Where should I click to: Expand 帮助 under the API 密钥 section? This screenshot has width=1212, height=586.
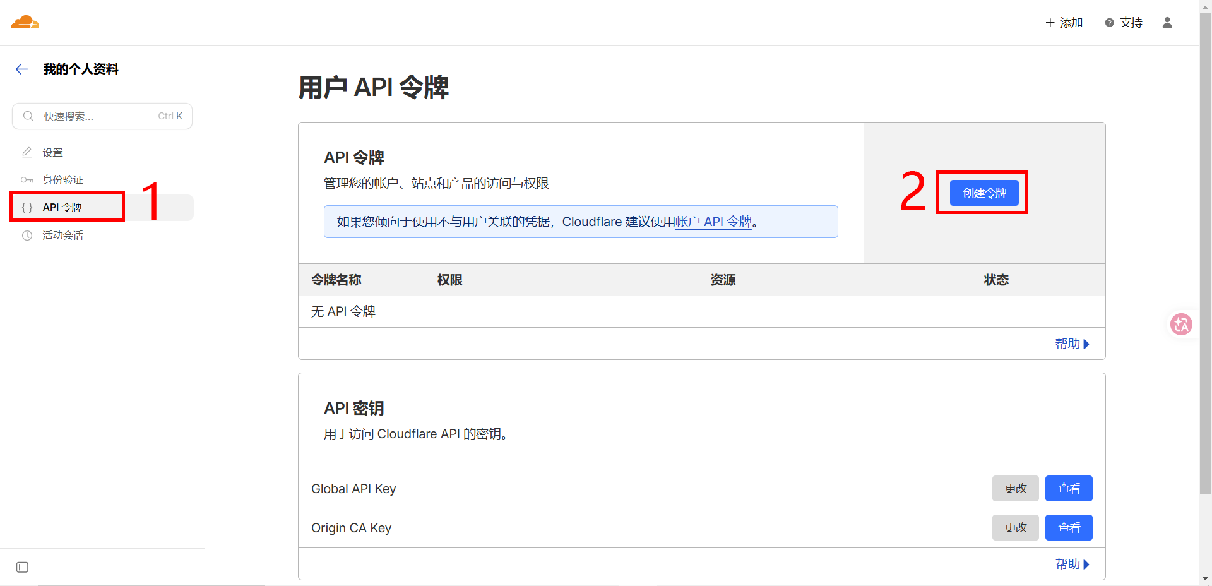pos(1072,565)
